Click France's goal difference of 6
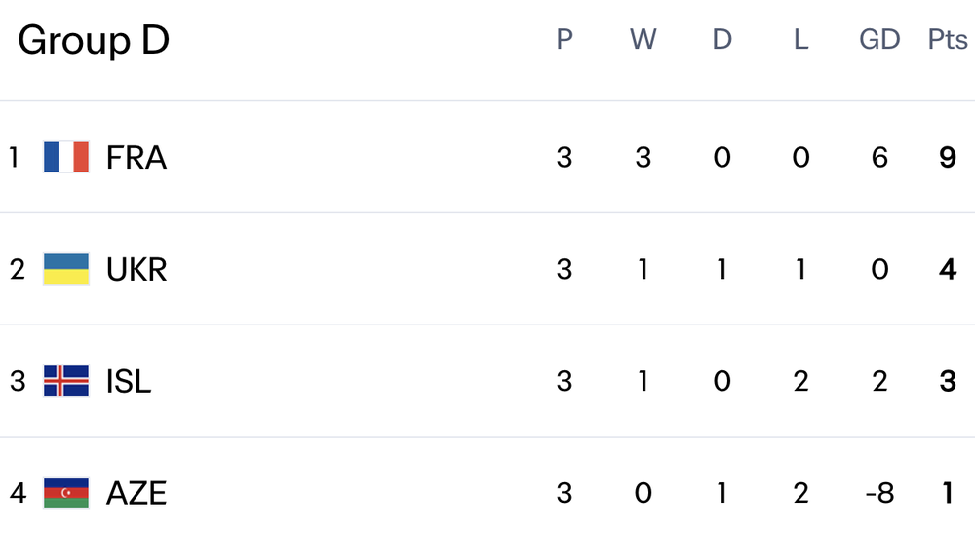This screenshot has height=536, width=975. (x=879, y=157)
